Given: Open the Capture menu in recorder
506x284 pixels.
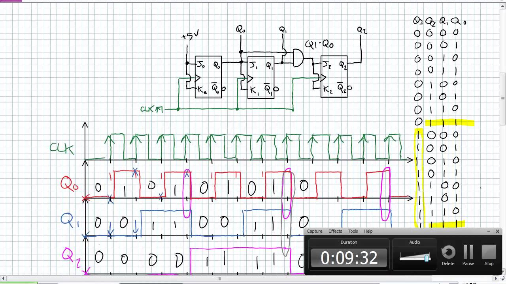Looking at the screenshot, I should tap(315, 231).
